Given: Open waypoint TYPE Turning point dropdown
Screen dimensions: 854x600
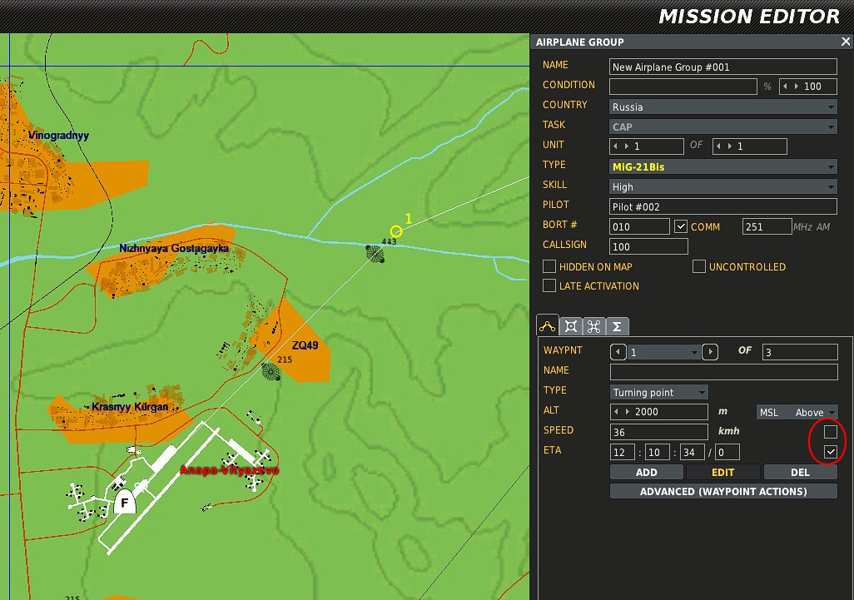Looking at the screenshot, I should click(x=659, y=392).
